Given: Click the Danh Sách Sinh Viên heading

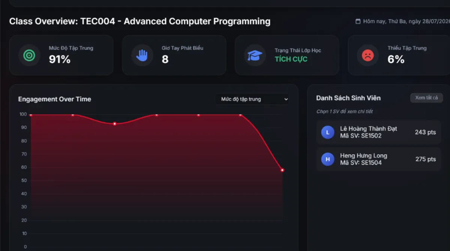Looking at the screenshot, I should (x=348, y=98).
